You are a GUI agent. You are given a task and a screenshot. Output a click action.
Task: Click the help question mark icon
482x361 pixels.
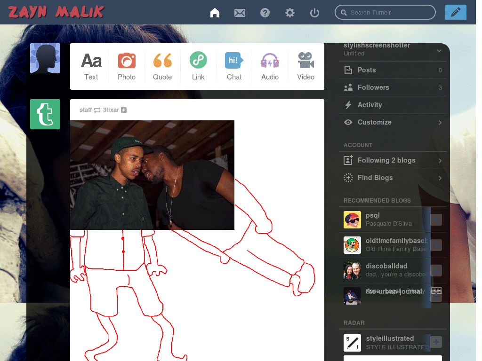[265, 13]
